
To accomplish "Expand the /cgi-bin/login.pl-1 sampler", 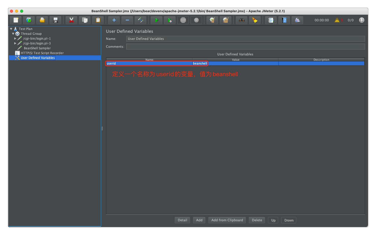I will (15, 39).
